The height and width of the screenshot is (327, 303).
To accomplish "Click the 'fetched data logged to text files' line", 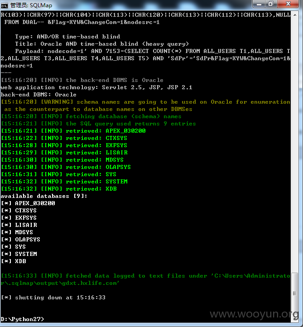I will pos(145,276).
